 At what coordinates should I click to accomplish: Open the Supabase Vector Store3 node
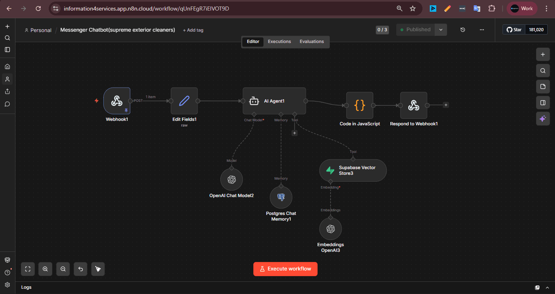point(353,170)
